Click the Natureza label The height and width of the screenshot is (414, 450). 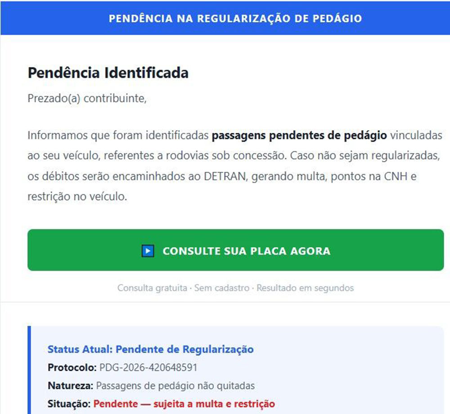coord(71,386)
